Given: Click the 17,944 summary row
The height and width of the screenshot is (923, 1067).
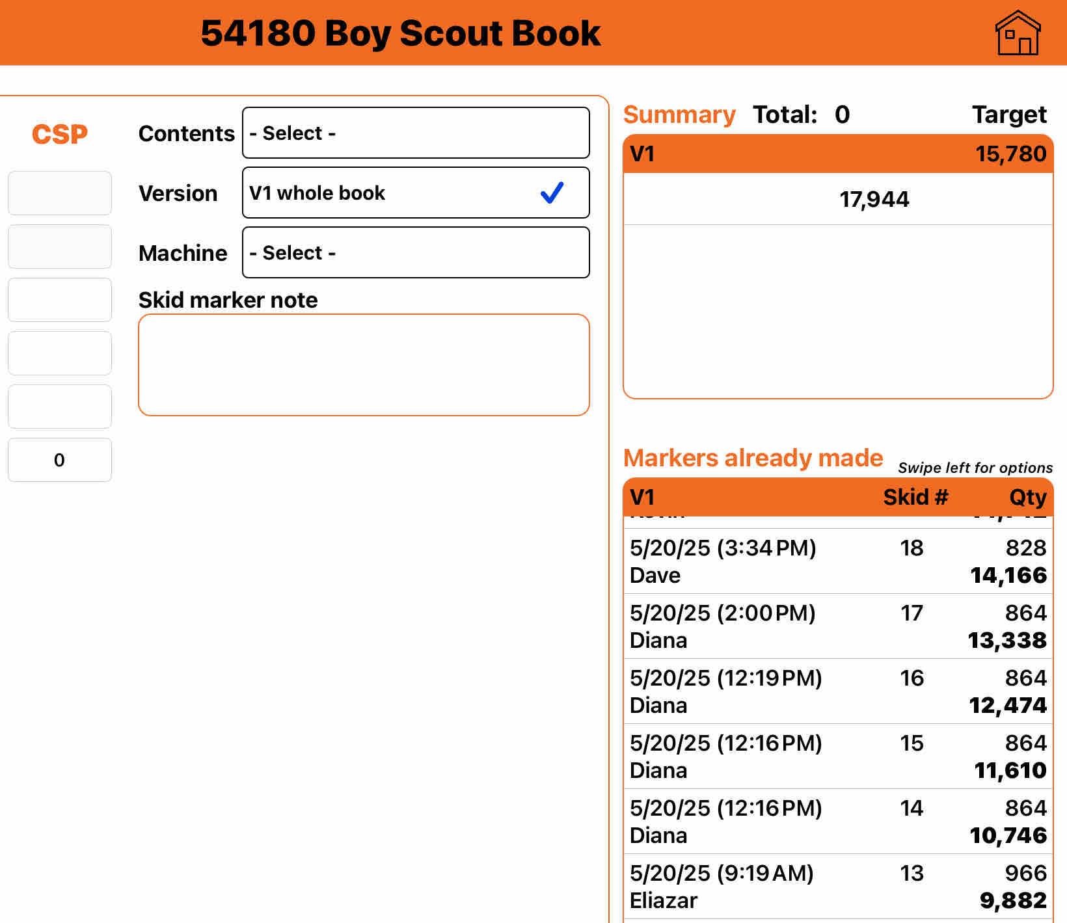Looking at the screenshot, I should tap(838, 199).
